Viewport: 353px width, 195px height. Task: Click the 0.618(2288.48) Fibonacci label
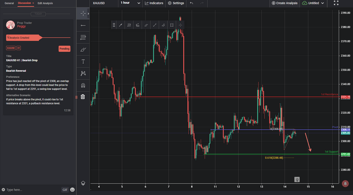coord(274,158)
